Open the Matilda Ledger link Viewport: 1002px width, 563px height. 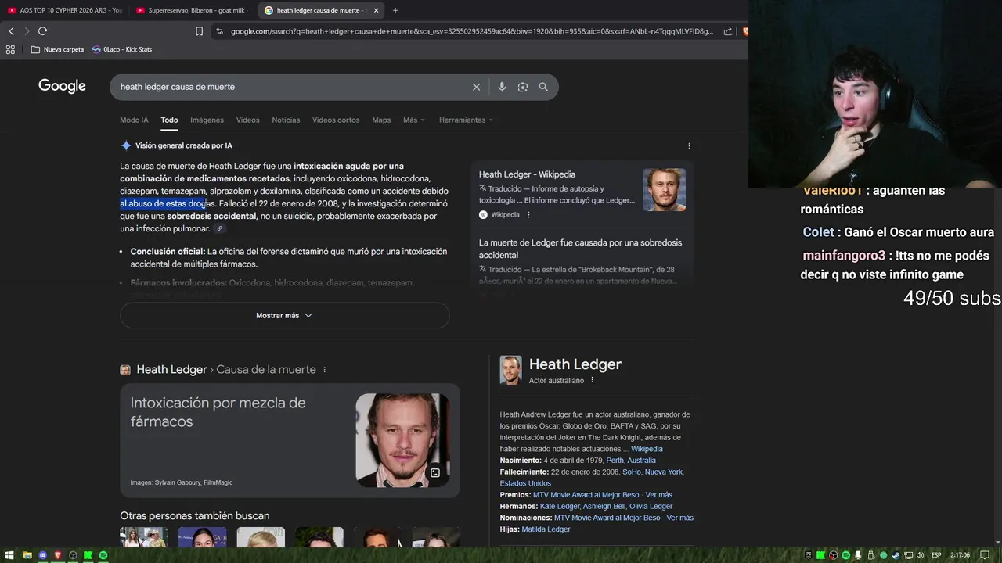[546, 529]
